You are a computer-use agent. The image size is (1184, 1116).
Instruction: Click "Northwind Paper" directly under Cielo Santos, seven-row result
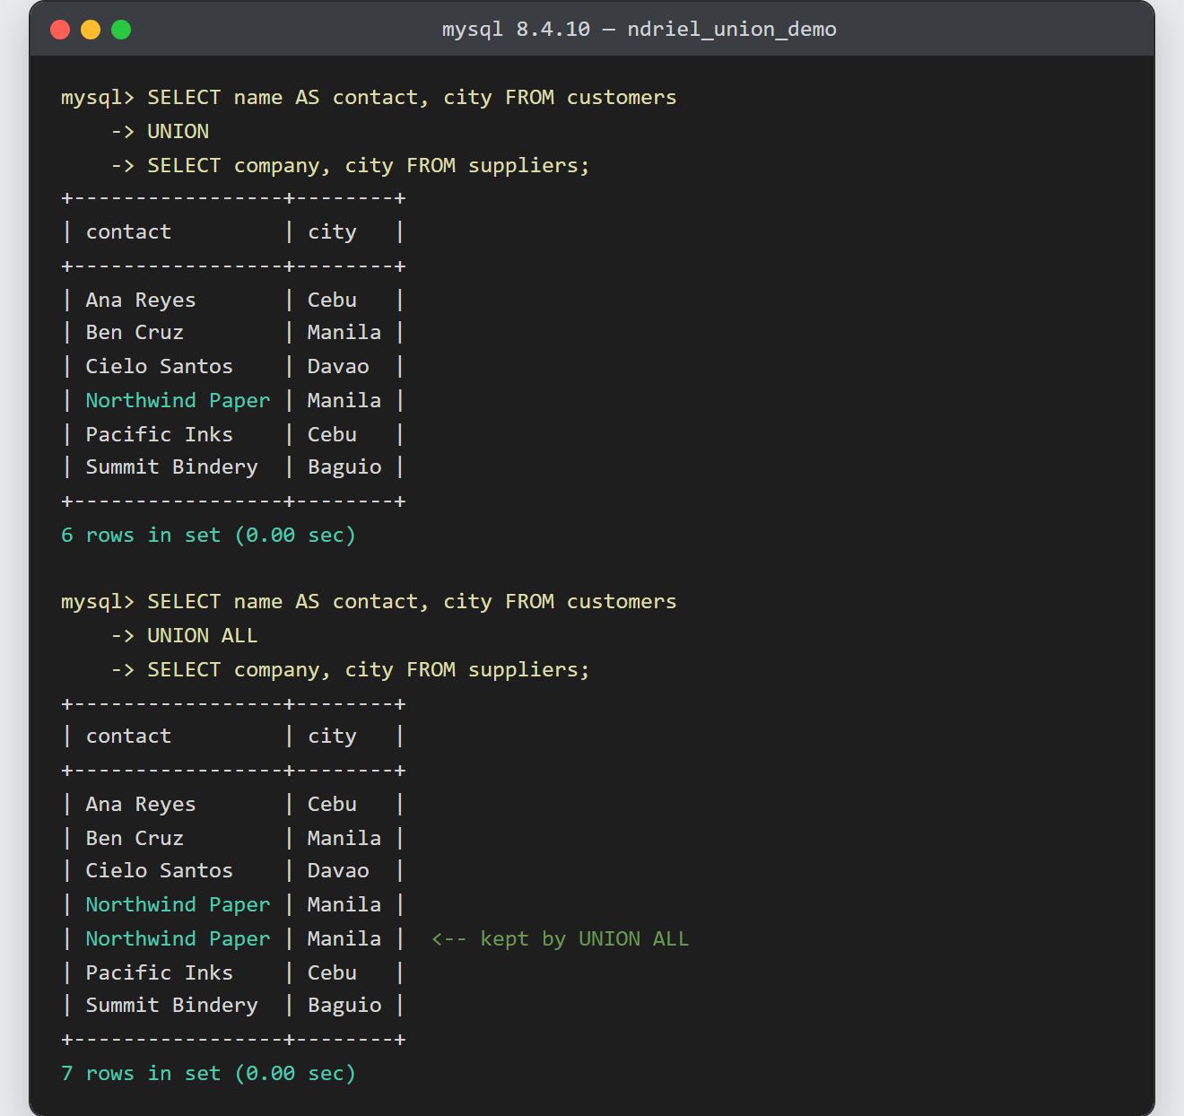178,905
